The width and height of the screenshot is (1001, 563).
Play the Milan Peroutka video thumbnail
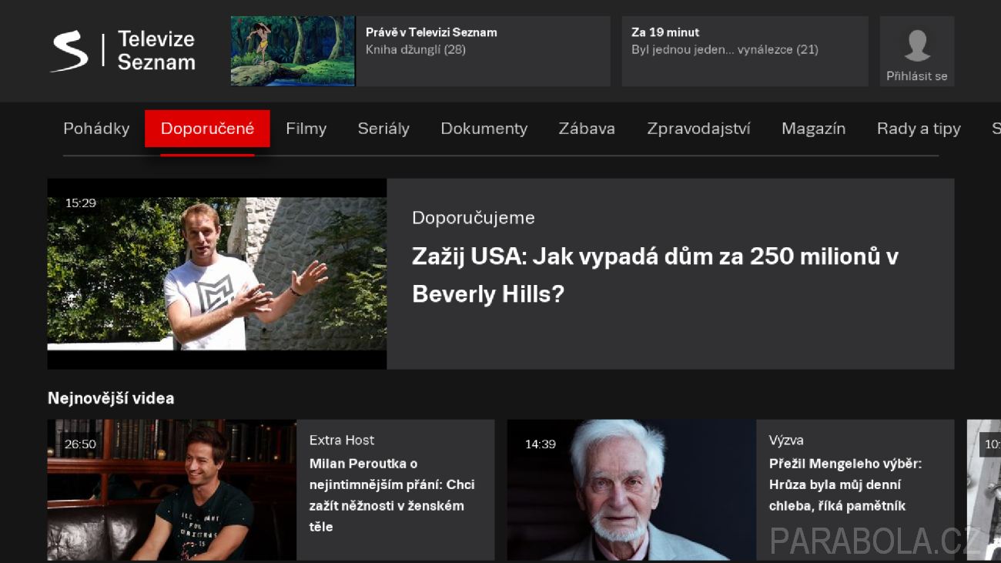pyautogui.click(x=172, y=490)
